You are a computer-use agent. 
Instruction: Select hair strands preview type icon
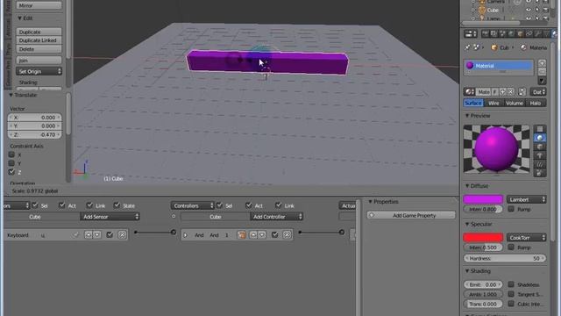point(540,164)
